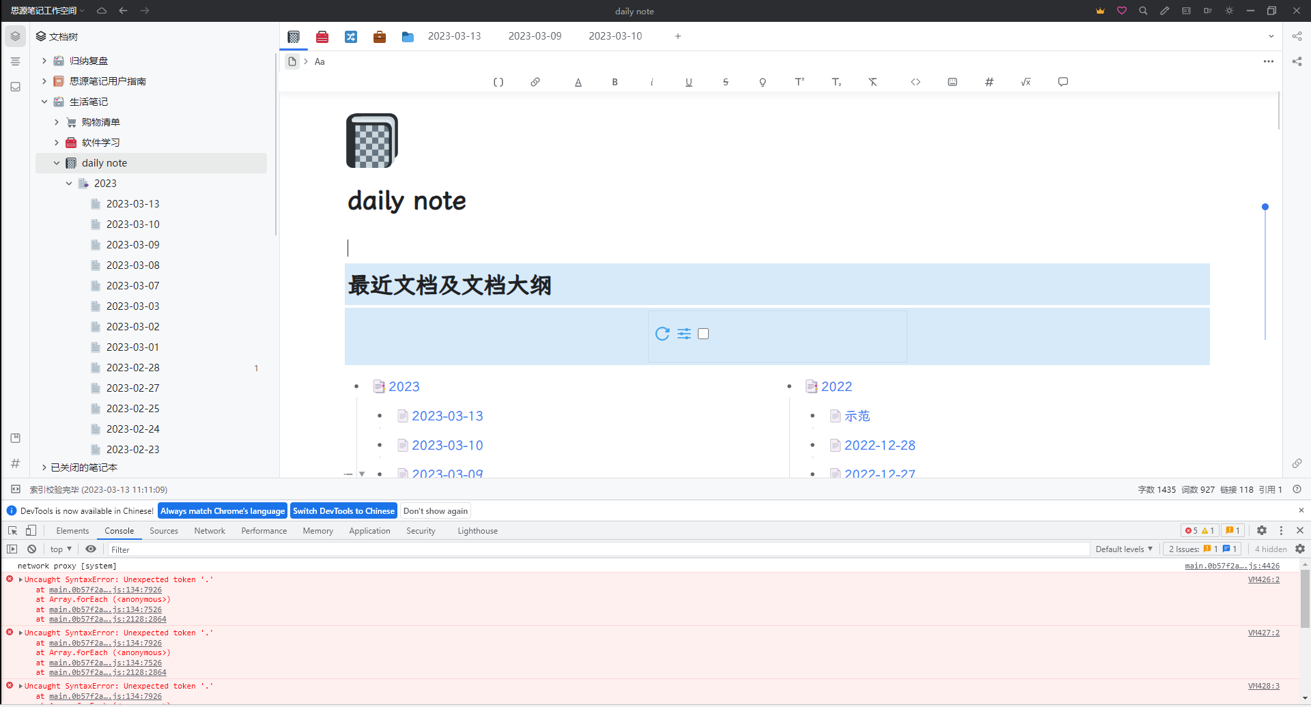Open the outline panel in left dock
The image size is (1311, 707).
(15, 61)
